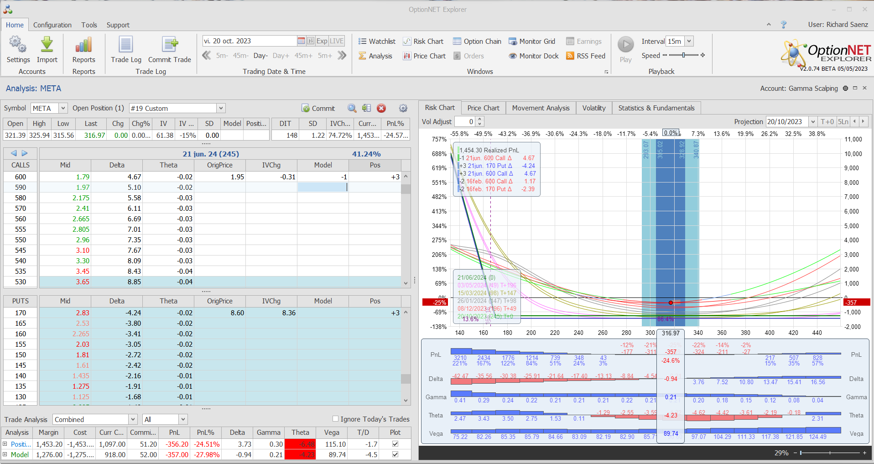
Task: Increase Vol Adjust with the up spinner
Action: point(479,119)
